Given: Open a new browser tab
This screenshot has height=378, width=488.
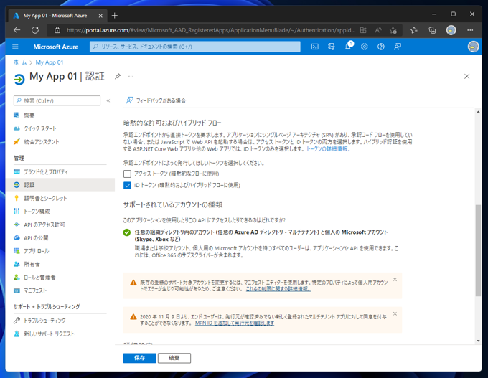Looking at the screenshot, I should (x=115, y=15).
